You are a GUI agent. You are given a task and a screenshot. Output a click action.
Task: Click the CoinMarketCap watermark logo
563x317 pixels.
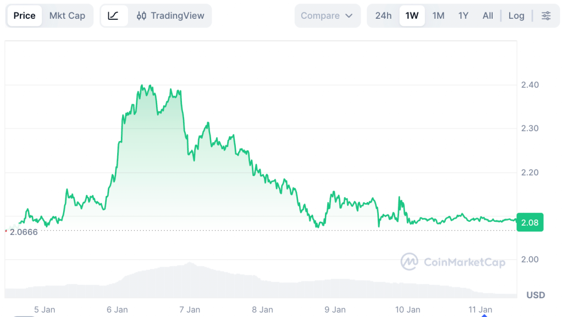(x=452, y=262)
